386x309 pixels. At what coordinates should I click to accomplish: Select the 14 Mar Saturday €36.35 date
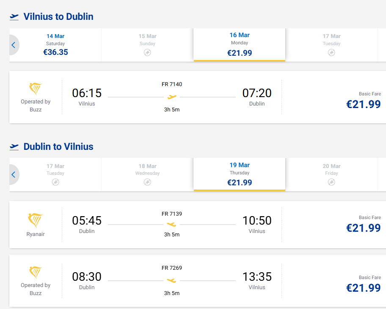[55, 45]
